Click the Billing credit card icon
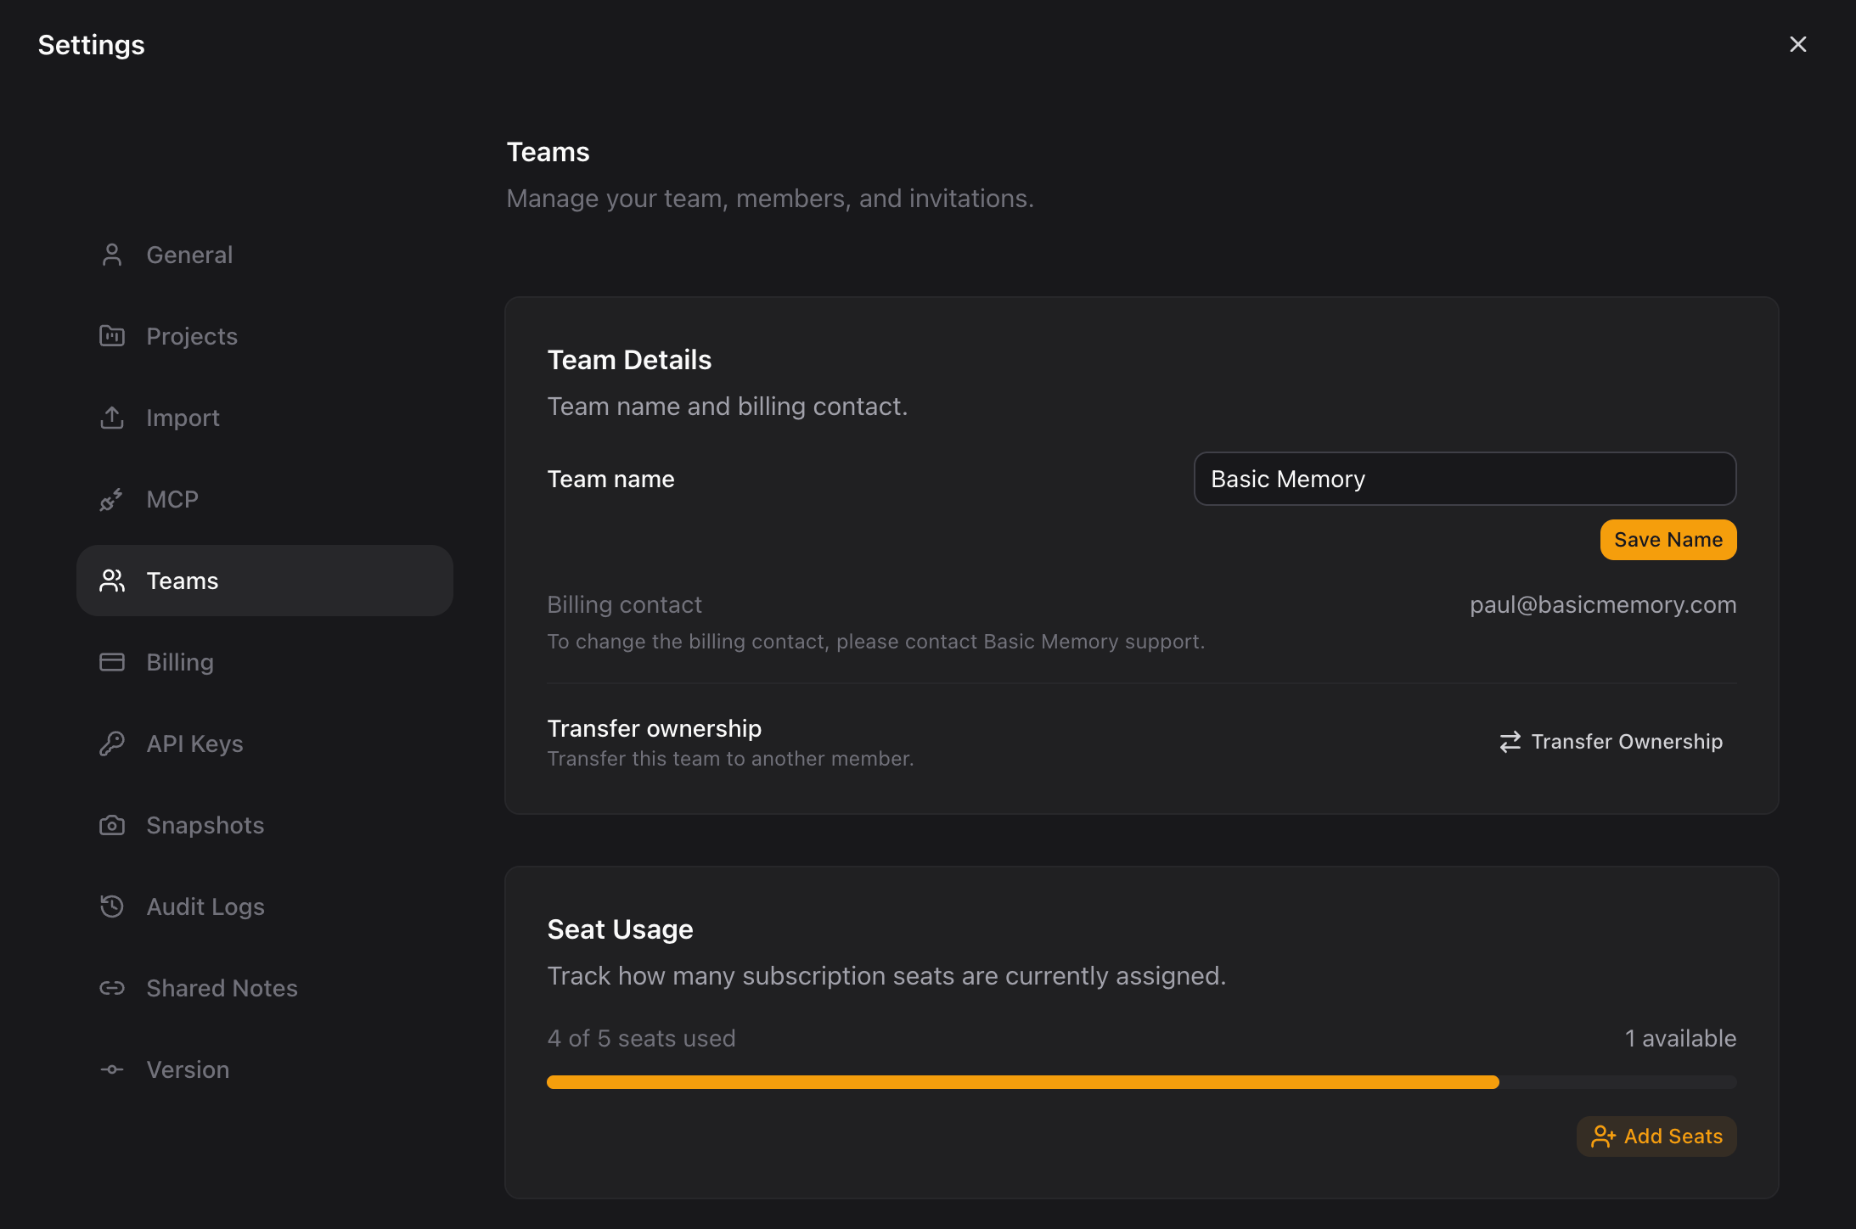Image resolution: width=1856 pixels, height=1229 pixels. 112,662
